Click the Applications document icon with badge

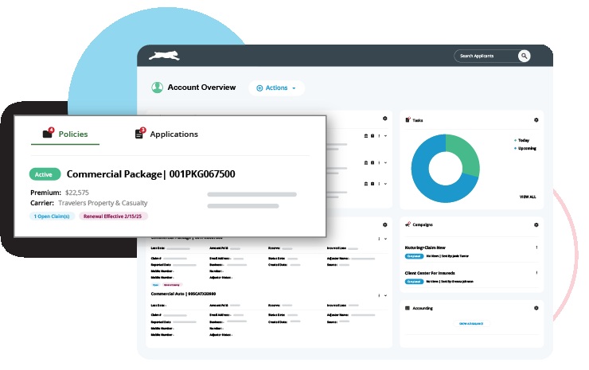click(140, 133)
